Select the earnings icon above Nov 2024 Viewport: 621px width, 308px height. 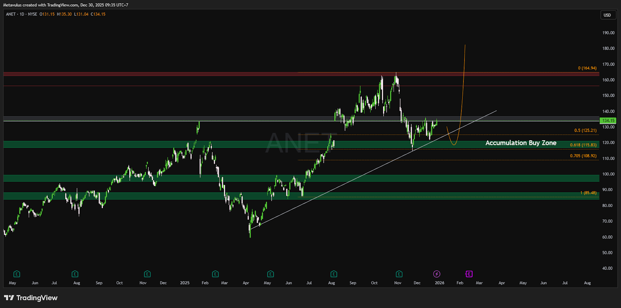click(147, 274)
